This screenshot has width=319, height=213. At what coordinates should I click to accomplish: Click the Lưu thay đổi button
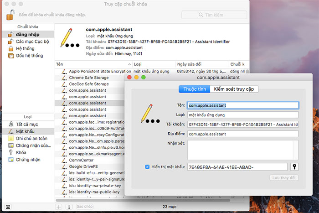click(x=284, y=178)
